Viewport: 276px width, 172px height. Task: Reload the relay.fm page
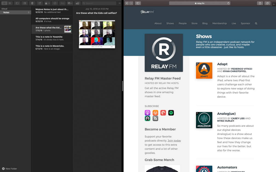click(x=228, y=3)
